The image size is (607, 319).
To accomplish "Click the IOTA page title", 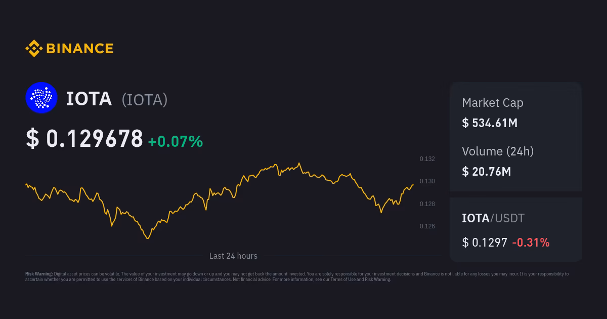I will point(89,99).
